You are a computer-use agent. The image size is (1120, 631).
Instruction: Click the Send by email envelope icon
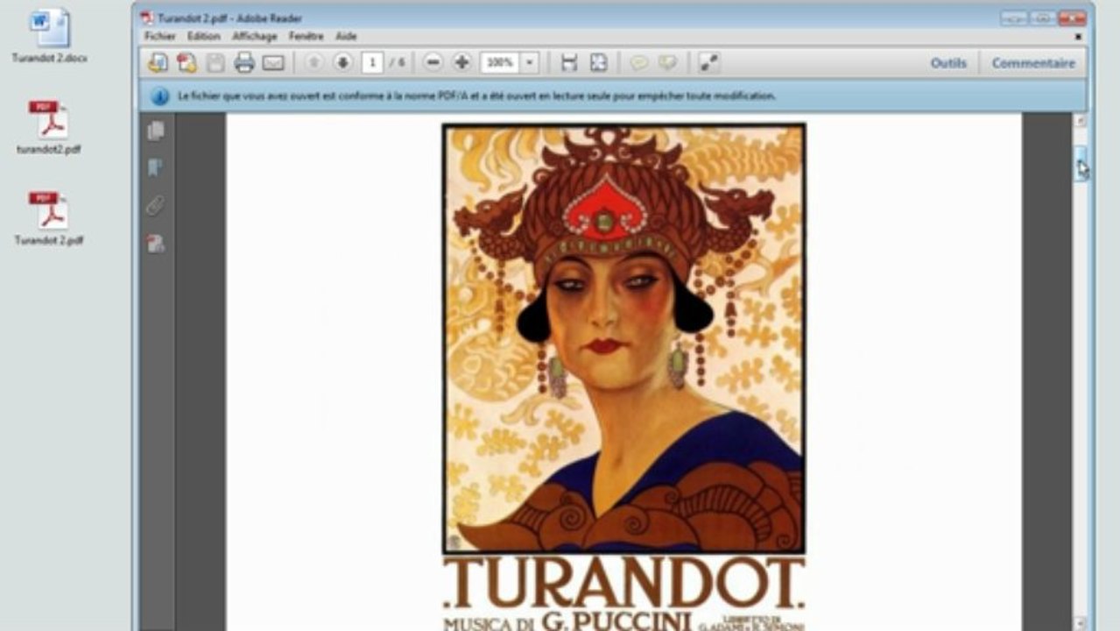click(273, 63)
